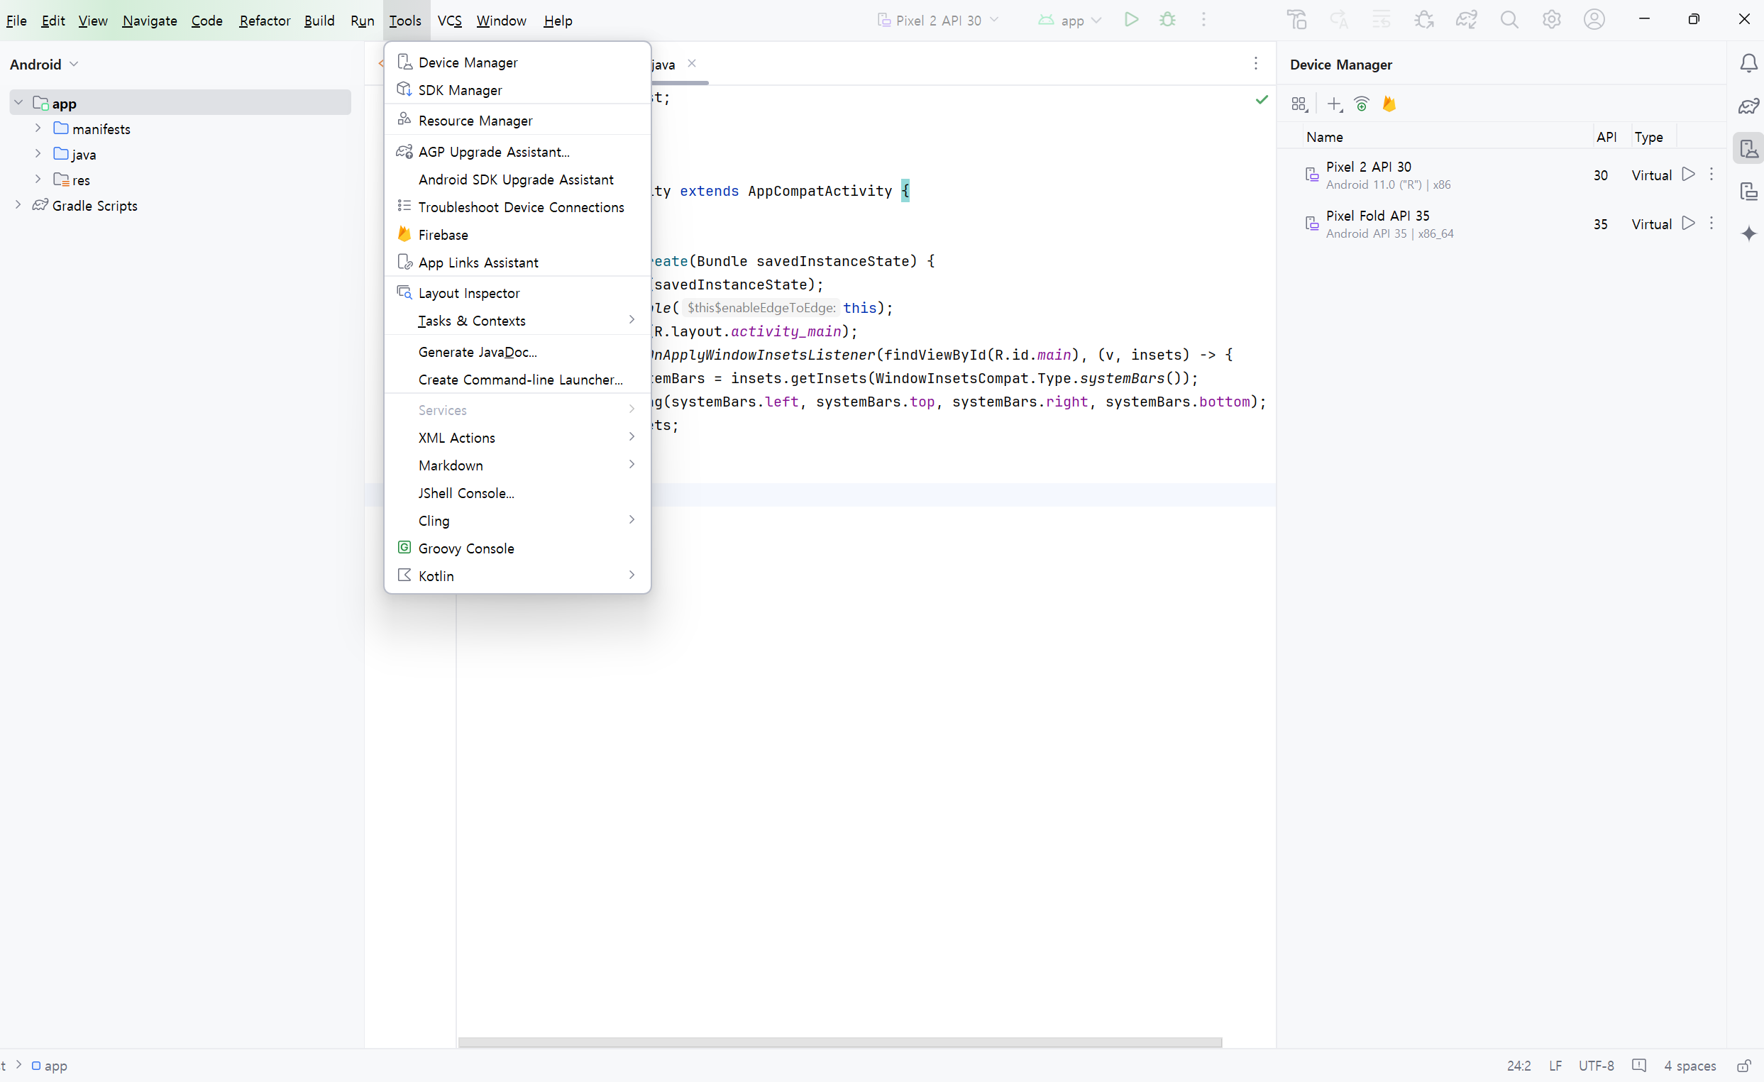
Task: Open Search Everywhere magnifier icon
Action: [1509, 20]
